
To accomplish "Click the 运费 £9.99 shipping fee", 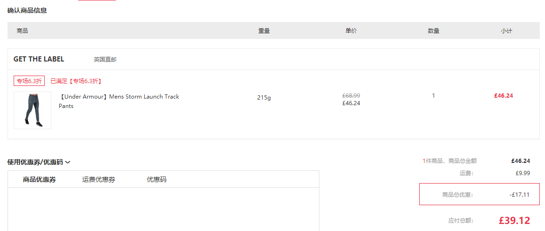I will tap(523, 173).
